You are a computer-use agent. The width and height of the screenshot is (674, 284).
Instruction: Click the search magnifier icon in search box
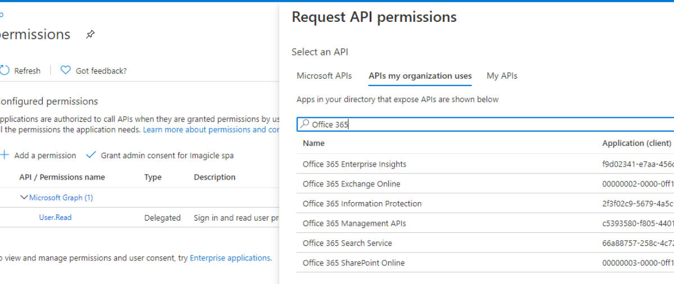[305, 124]
